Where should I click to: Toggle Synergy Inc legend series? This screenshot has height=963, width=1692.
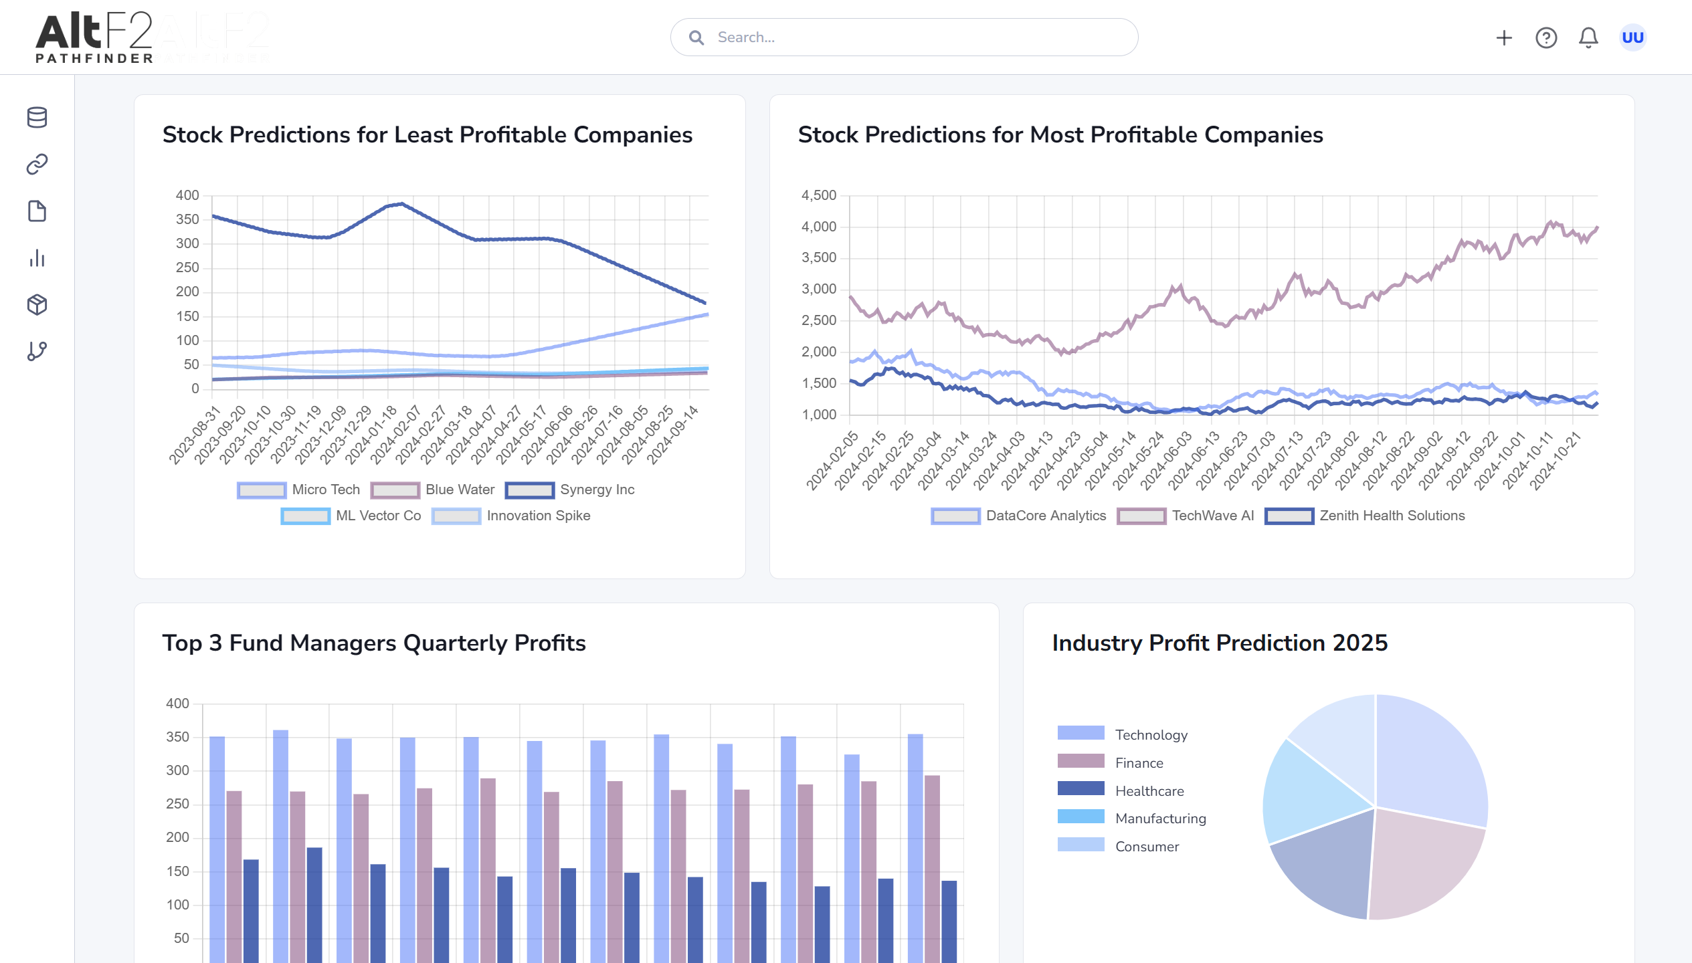tap(569, 490)
